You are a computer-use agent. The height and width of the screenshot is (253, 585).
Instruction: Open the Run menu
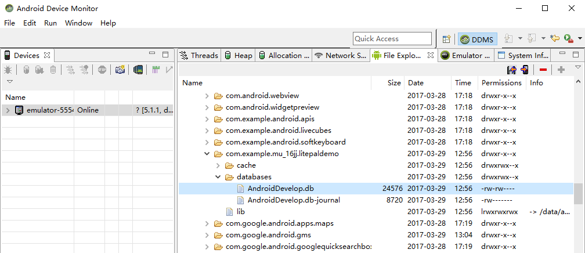pyautogui.click(x=50, y=23)
